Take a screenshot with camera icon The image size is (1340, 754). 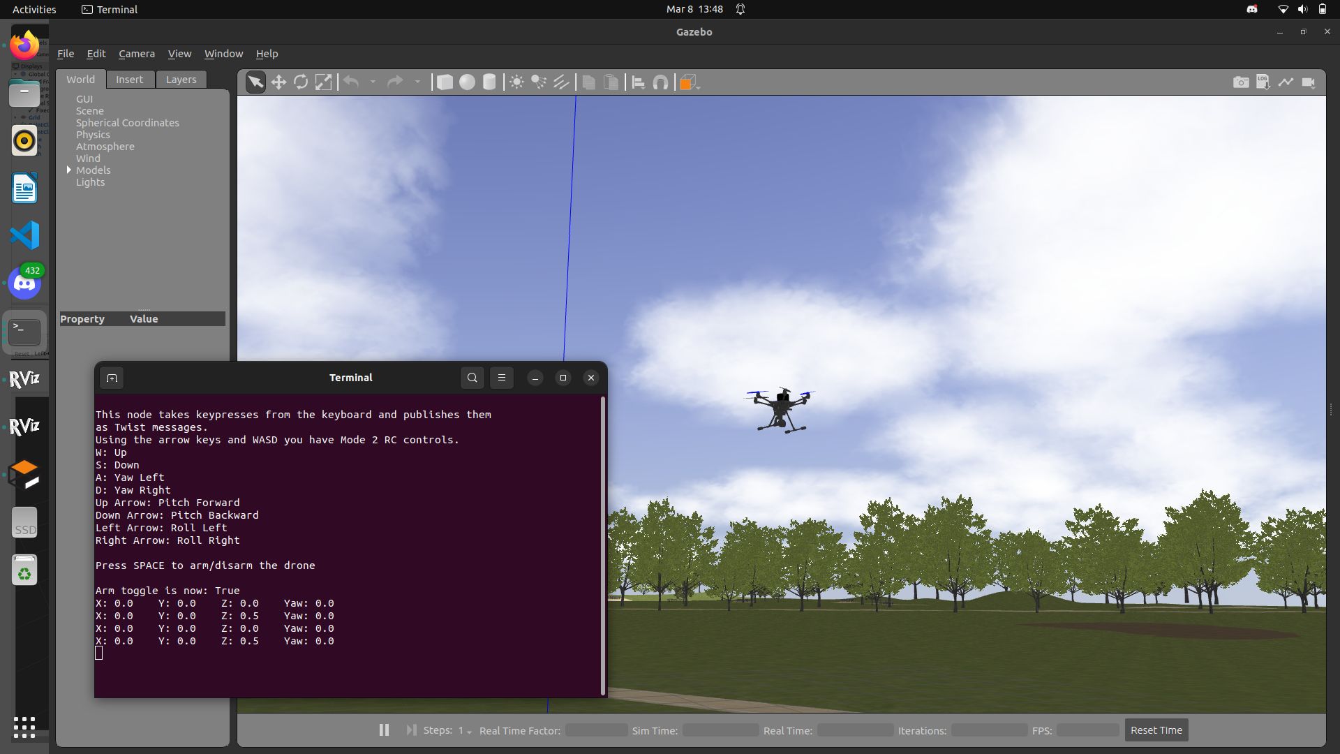[1241, 82]
